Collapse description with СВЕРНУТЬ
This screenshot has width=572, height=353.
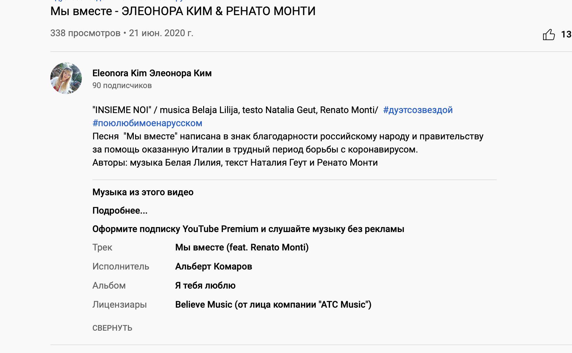(112, 328)
